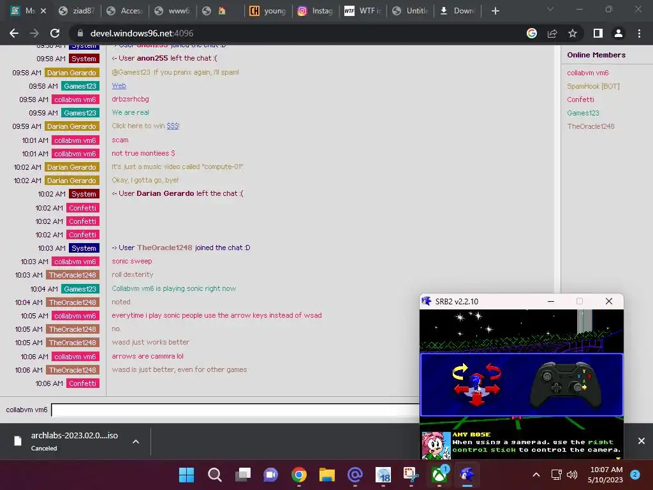This screenshot has width=653, height=490.
Task: Click the 'roll dexterity' chat message
Action: (133, 274)
